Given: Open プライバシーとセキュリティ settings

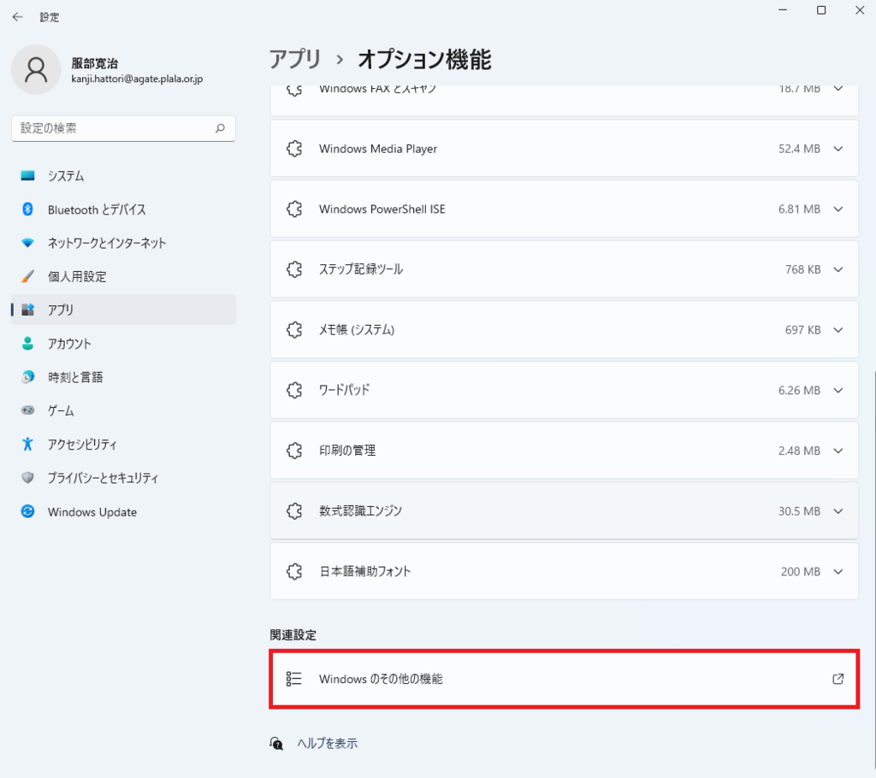Looking at the screenshot, I should 123,478.
